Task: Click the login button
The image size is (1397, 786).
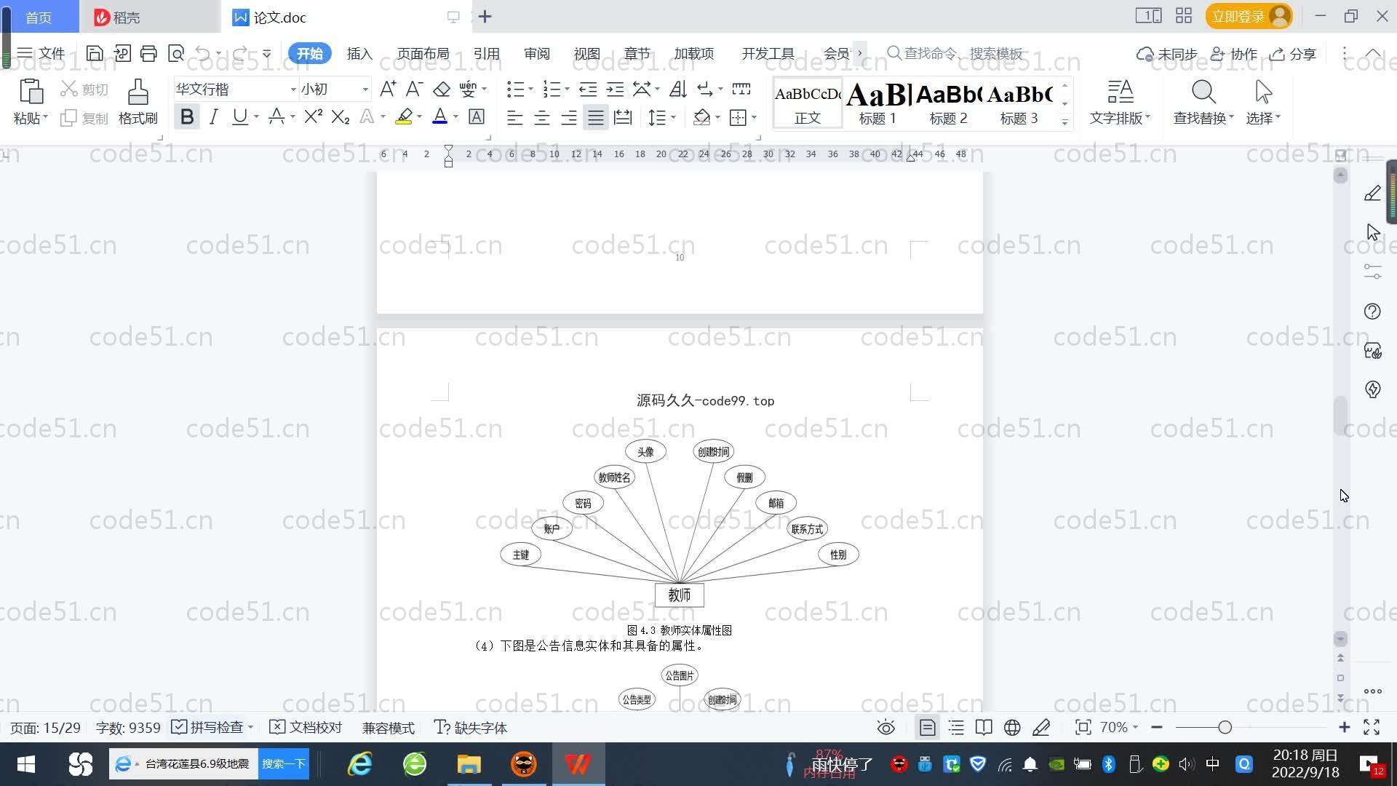Action: (x=1249, y=16)
